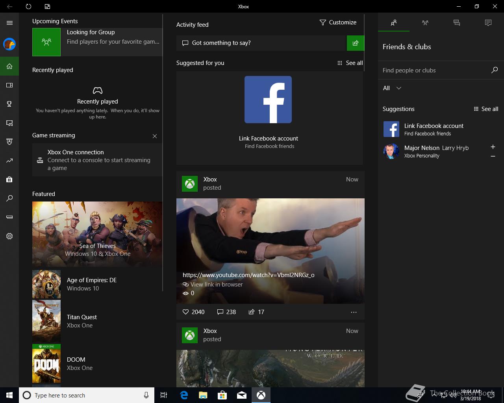The height and width of the screenshot is (403, 504).
Task: Click the back arrow in title bar
Action: (x=9, y=6)
